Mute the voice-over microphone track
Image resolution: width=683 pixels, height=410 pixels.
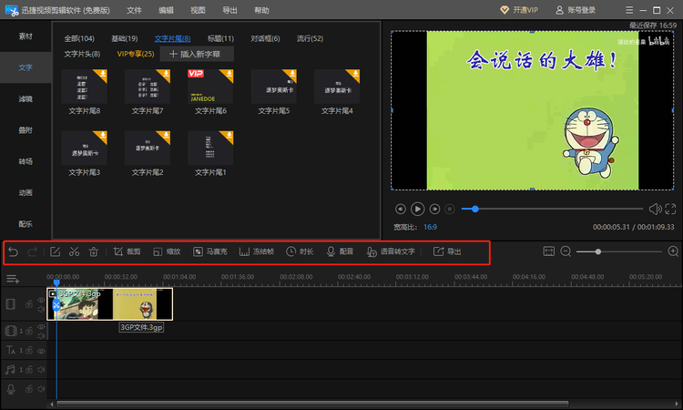41,389
